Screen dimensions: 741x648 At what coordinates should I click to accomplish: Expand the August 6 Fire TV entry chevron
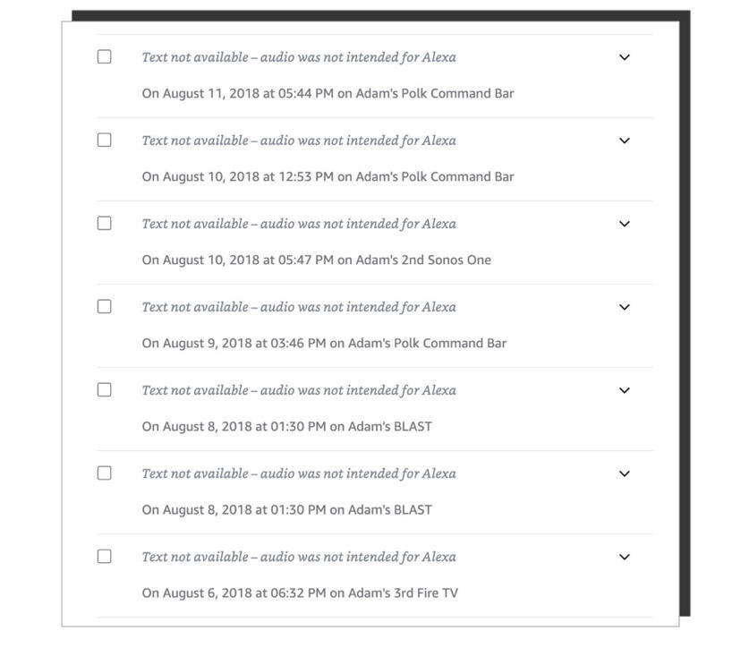(625, 557)
